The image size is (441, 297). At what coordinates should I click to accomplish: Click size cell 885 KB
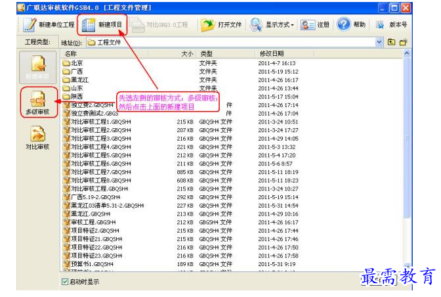pos(185,172)
